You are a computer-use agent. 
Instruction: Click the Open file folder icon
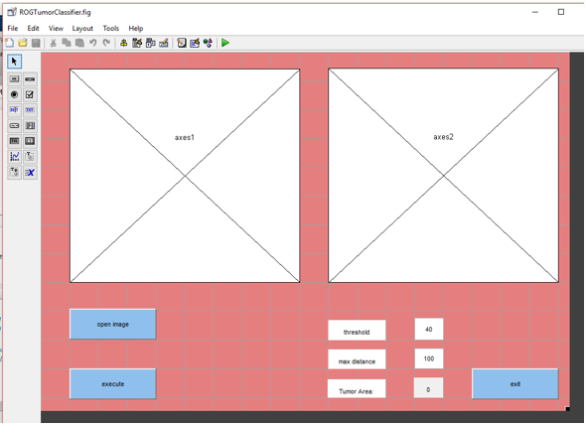(23, 43)
